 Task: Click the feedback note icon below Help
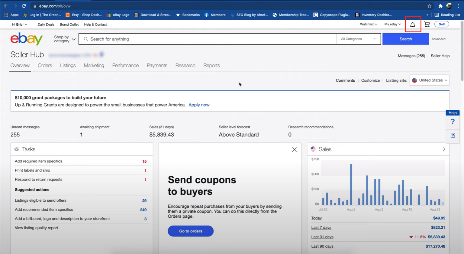point(453,135)
